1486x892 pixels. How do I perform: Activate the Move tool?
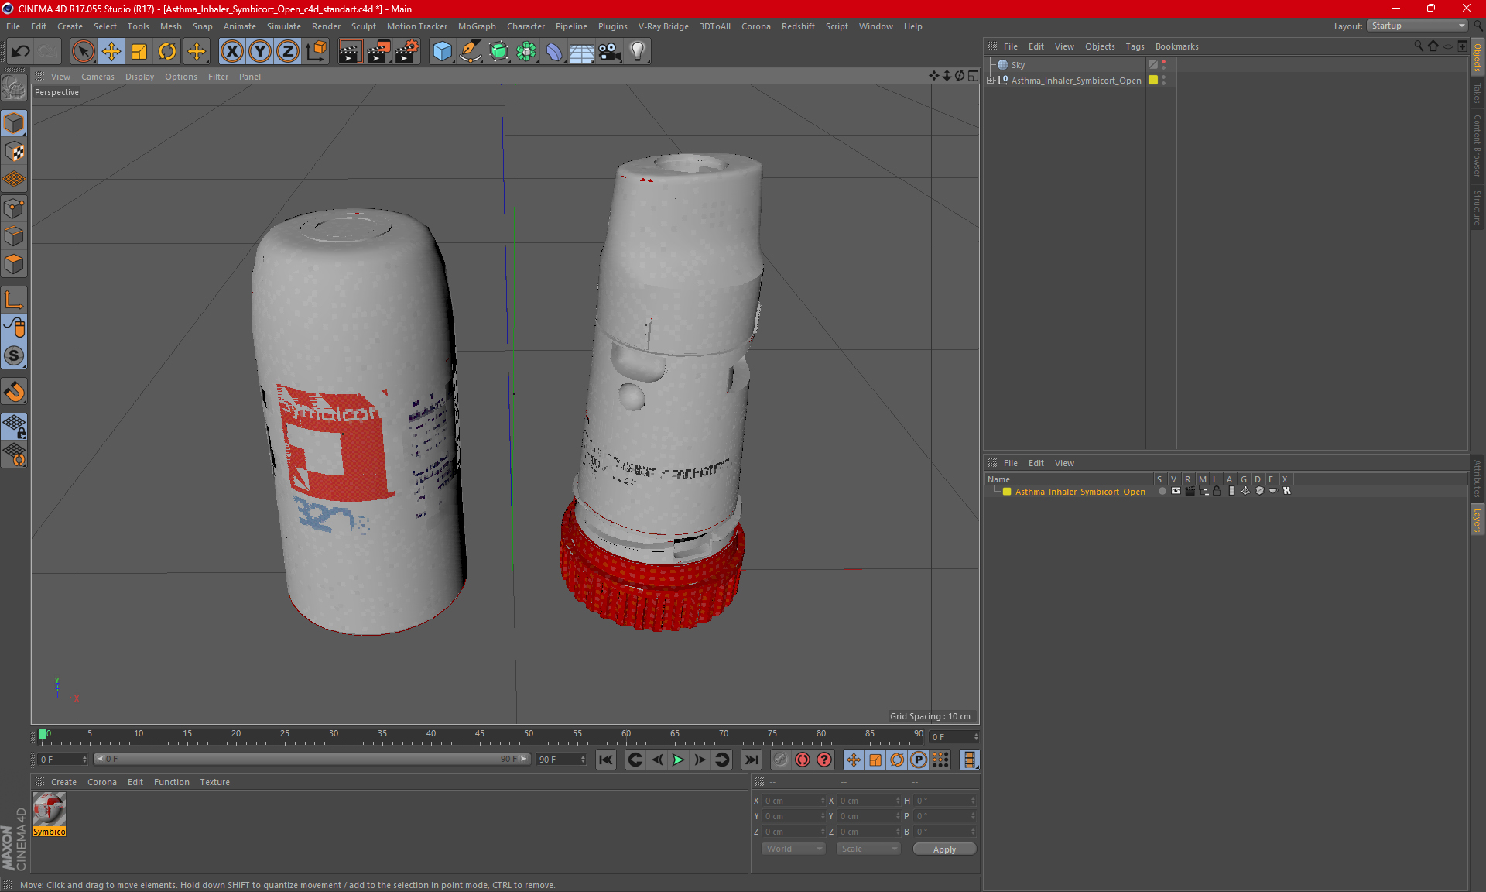pos(111,52)
